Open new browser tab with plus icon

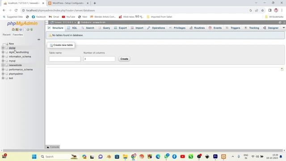[x=95, y=3]
